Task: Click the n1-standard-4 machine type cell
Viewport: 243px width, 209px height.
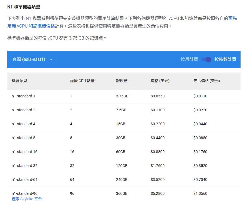Action: (23, 124)
